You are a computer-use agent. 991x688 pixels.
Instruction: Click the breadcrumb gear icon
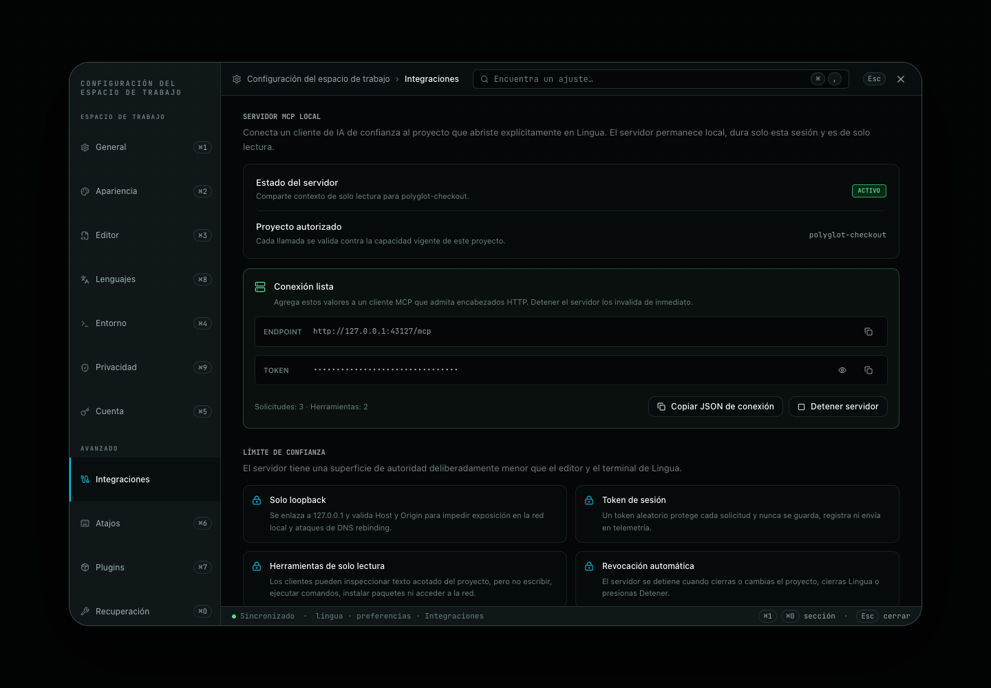237,79
